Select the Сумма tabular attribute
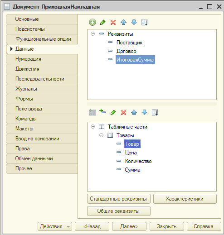 click(132, 170)
